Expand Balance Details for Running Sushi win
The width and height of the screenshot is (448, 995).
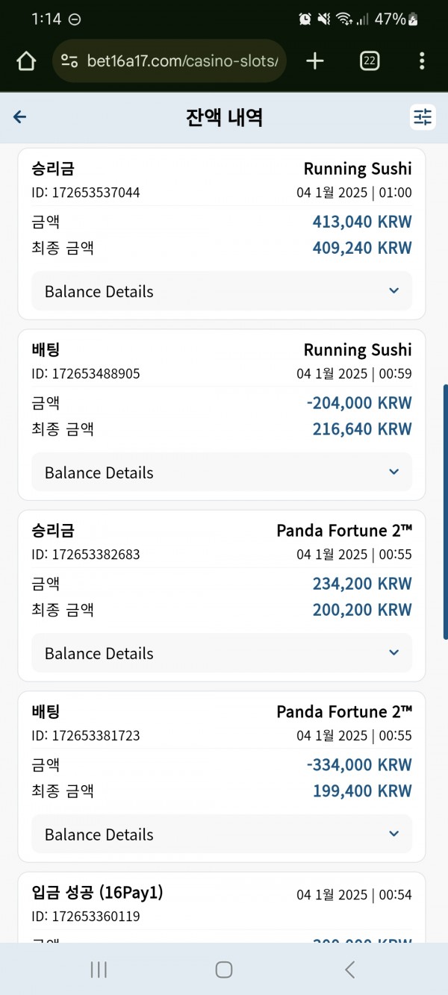[x=222, y=291]
